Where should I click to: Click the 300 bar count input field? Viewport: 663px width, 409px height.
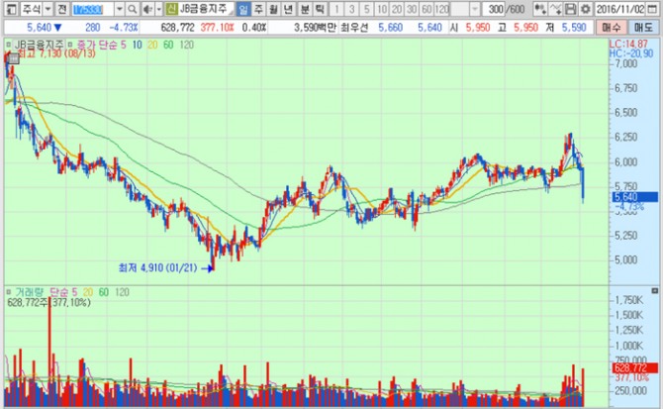coord(493,9)
